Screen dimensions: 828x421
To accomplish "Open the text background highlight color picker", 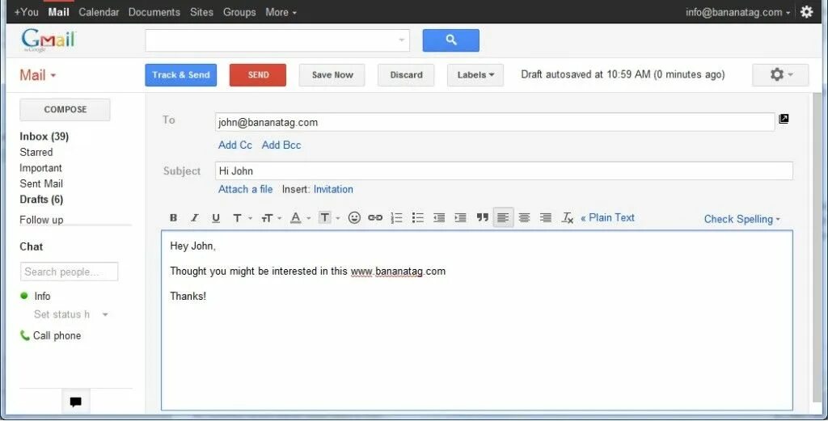I will tap(329, 217).
